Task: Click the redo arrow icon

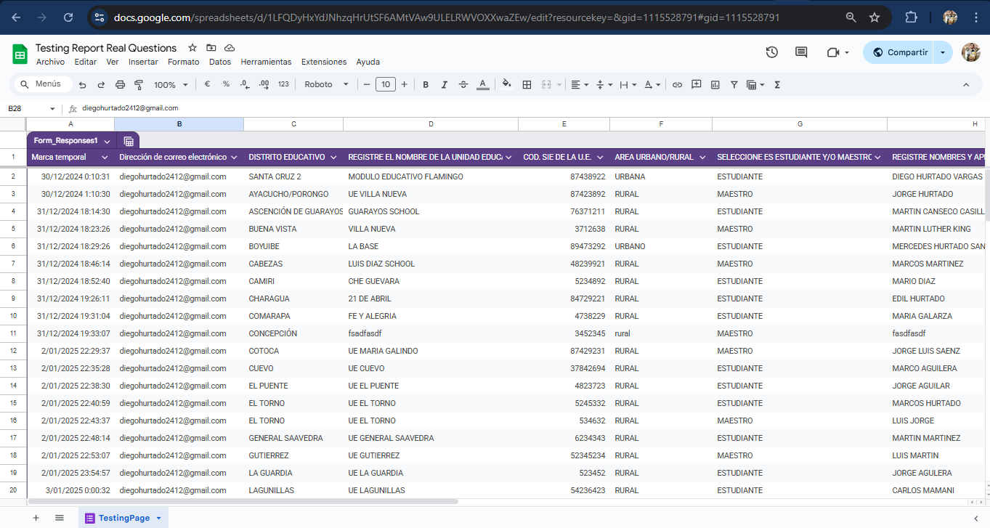Action: 101,85
